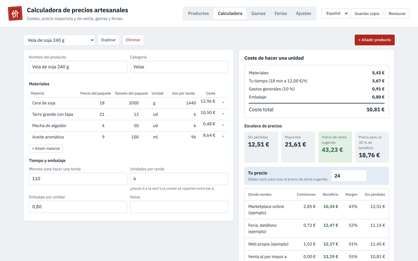This screenshot has height=261, width=418.
Task: Go to the Ferias tab
Action: (281, 13)
